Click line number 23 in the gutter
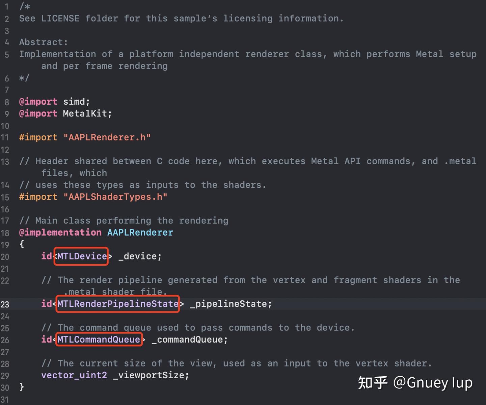 pyautogui.click(x=5, y=304)
